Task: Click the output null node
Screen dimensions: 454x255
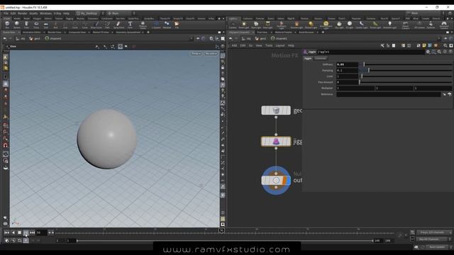Action: tap(276, 181)
